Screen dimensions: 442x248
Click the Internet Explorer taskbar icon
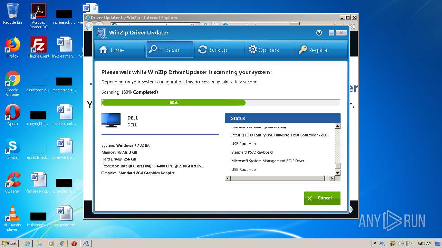(27, 244)
